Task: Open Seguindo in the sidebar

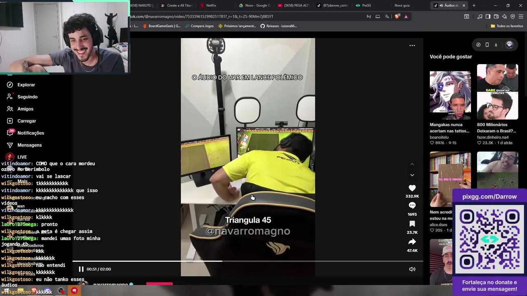Action: pyautogui.click(x=27, y=97)
